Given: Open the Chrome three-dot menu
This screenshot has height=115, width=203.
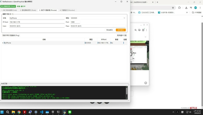Looking at the screenshot, I should 200,8.
